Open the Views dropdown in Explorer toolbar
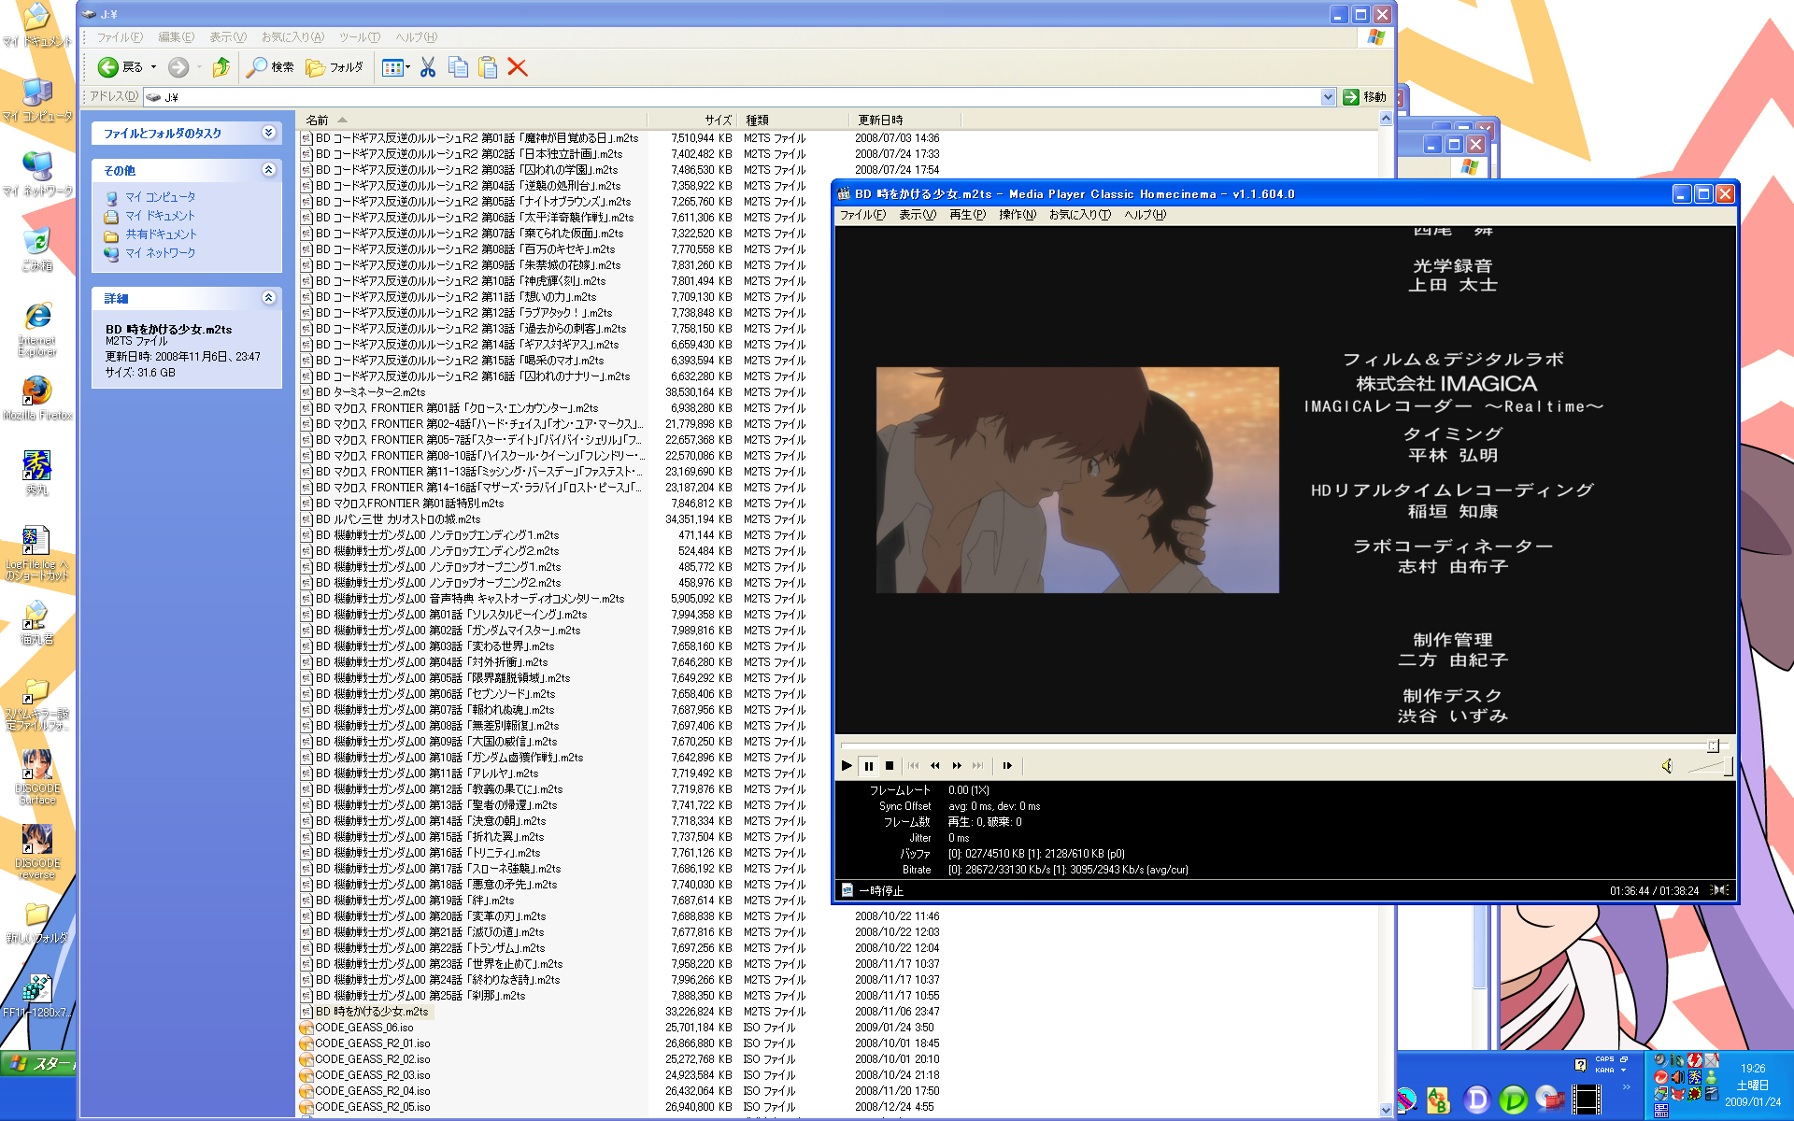1794x1121 pixels. point(396,67)
